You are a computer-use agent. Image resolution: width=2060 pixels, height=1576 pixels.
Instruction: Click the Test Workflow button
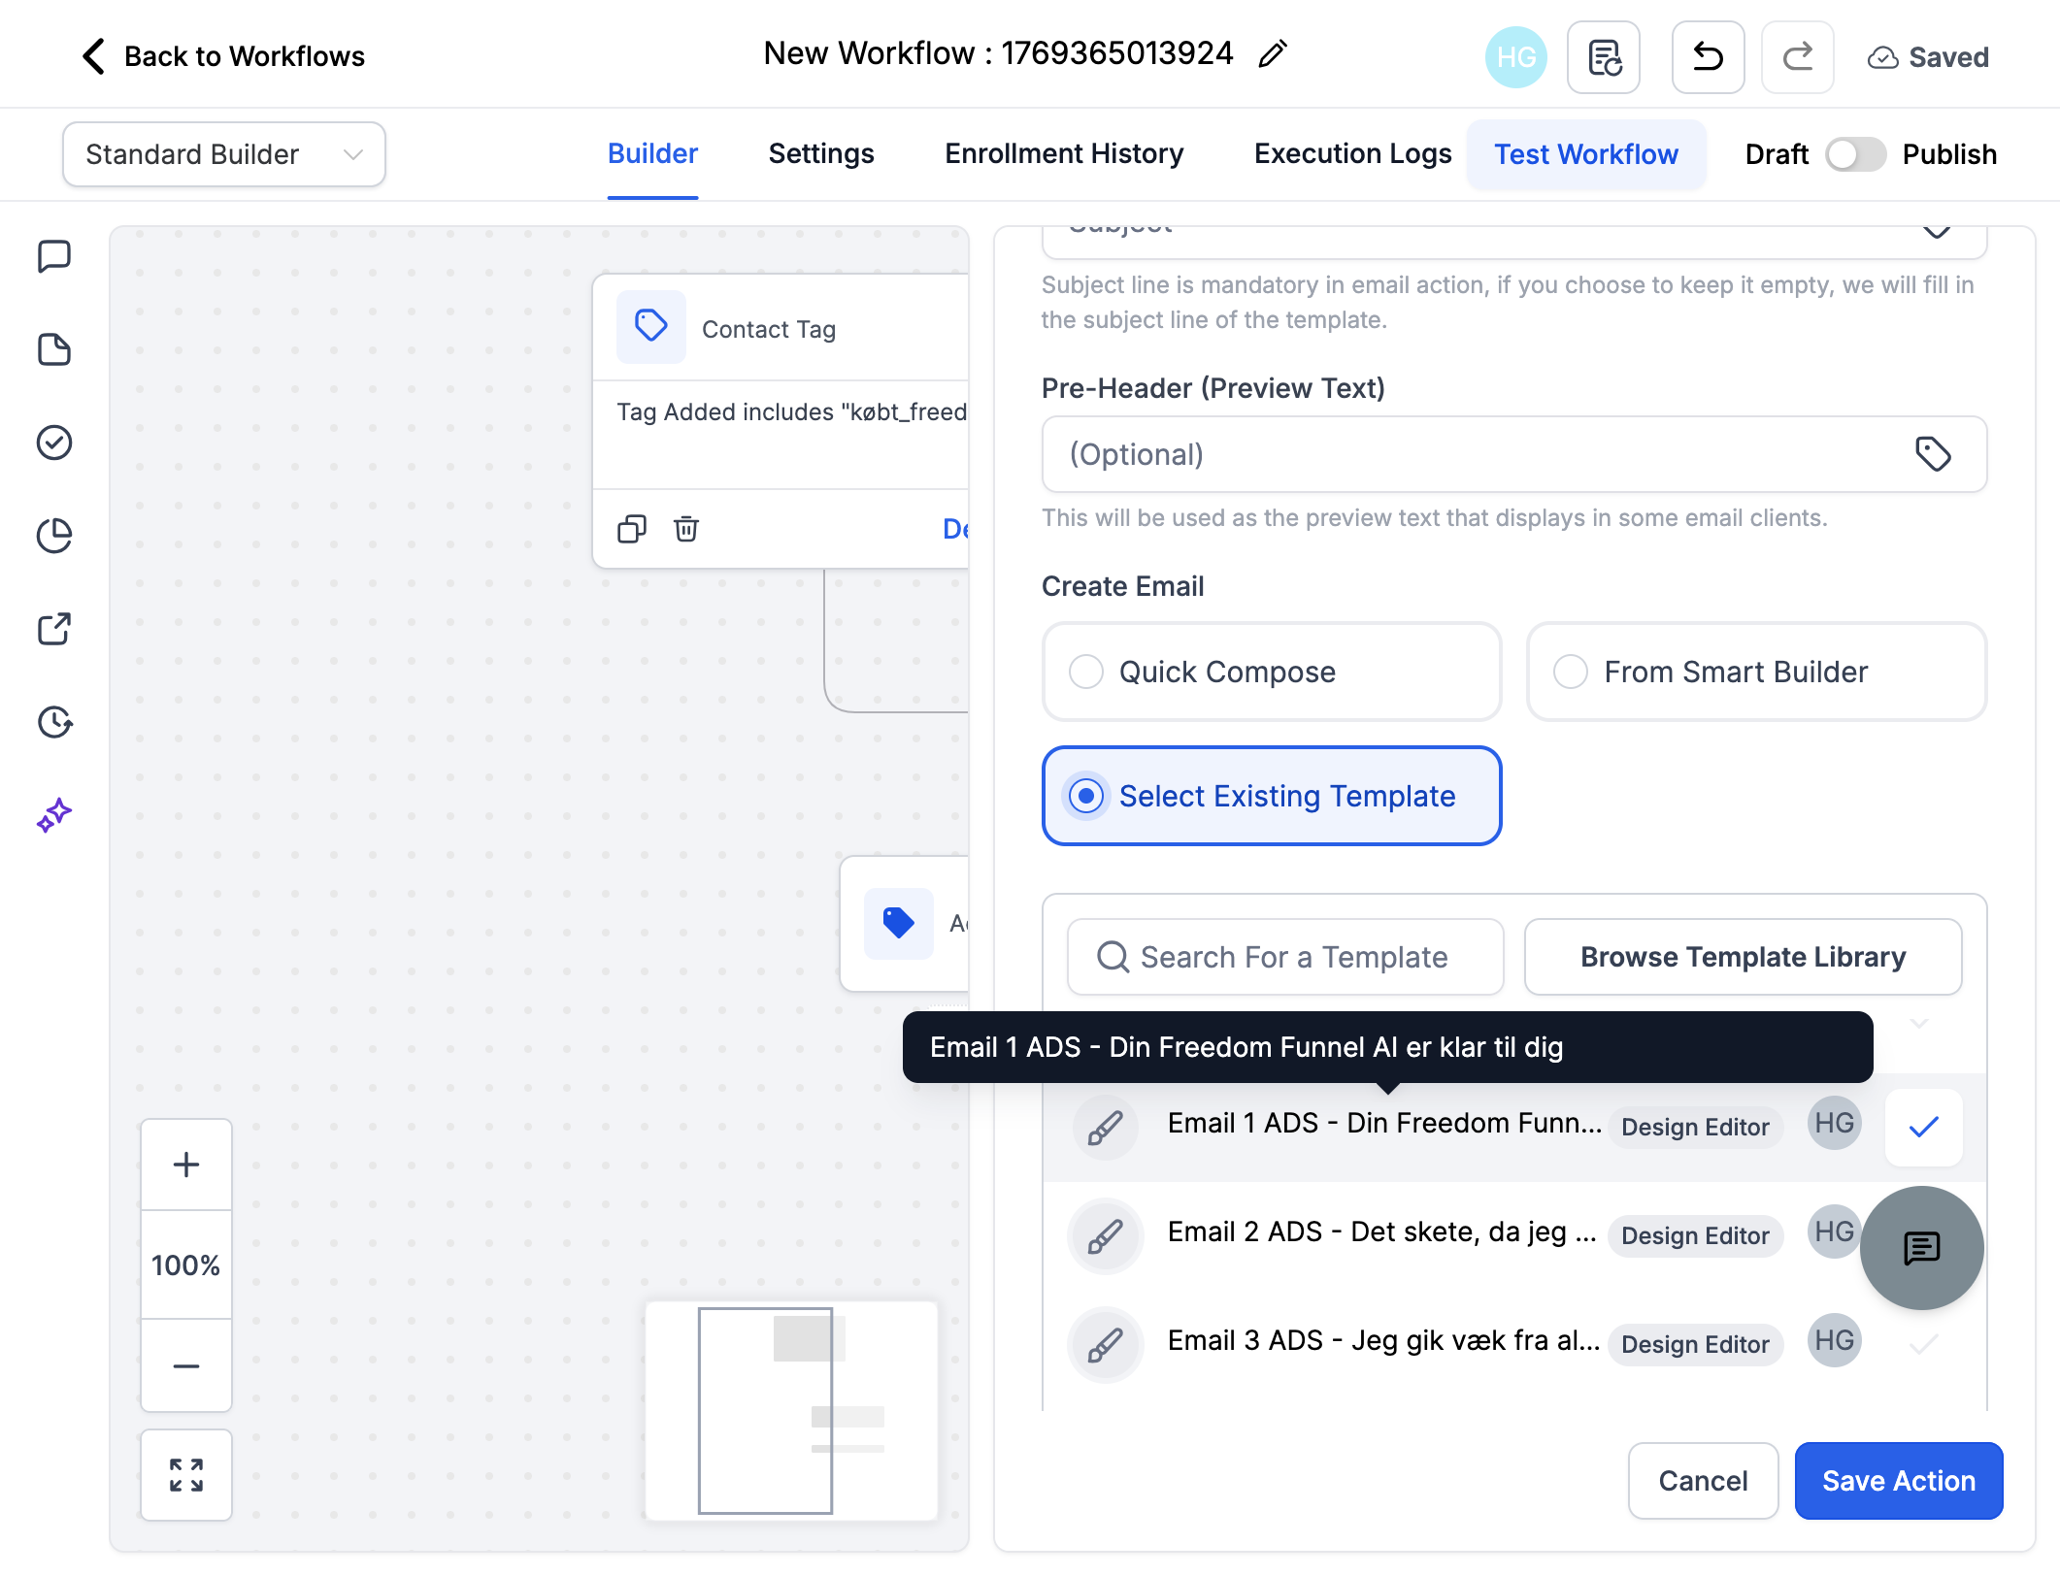point(1586,154)
